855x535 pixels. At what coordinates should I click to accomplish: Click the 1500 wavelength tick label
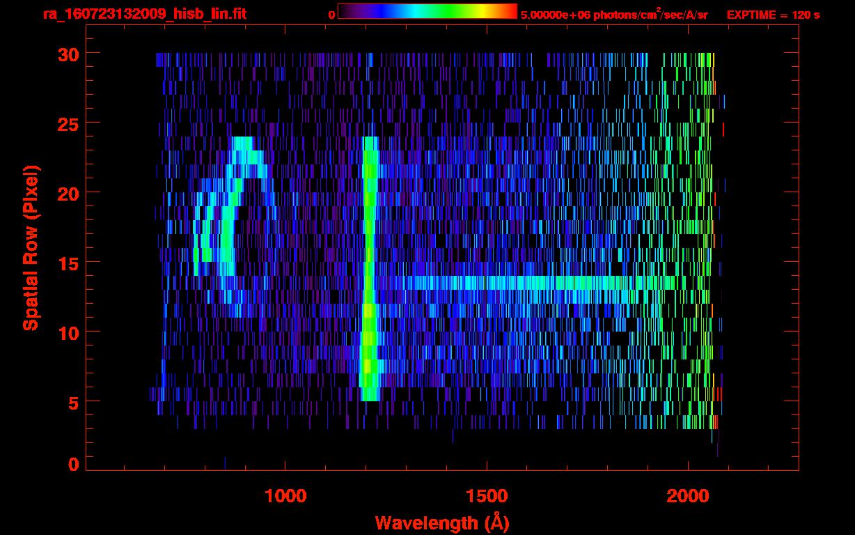487,496
